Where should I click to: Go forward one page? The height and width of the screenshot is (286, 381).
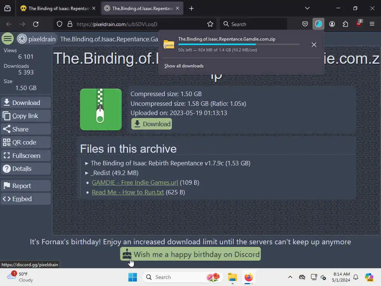[x=22, y=24]
